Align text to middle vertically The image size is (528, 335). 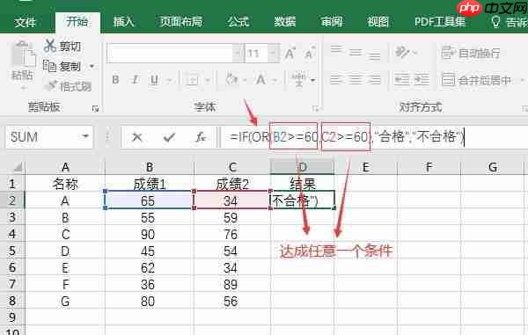[356, 53]
